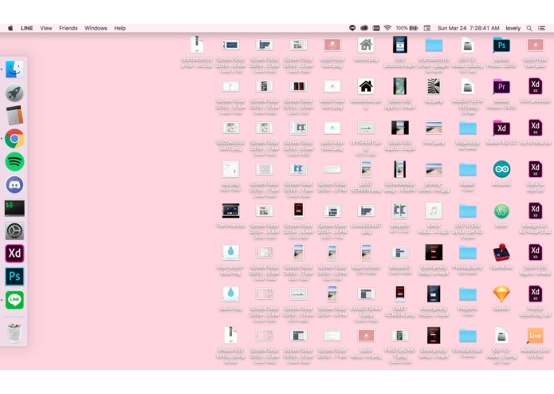Open Notification Center list icon
The image size is (554, 394).
(541, 28)
